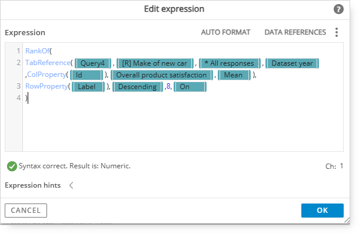
Task: Click AUTO FORMAT
Action: (x=225, y=32)
